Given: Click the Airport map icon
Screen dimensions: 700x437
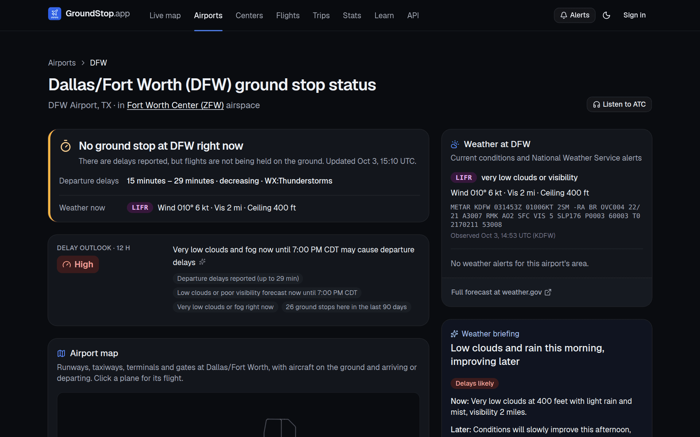Looking at the screenshot, I should pos(61,353).
